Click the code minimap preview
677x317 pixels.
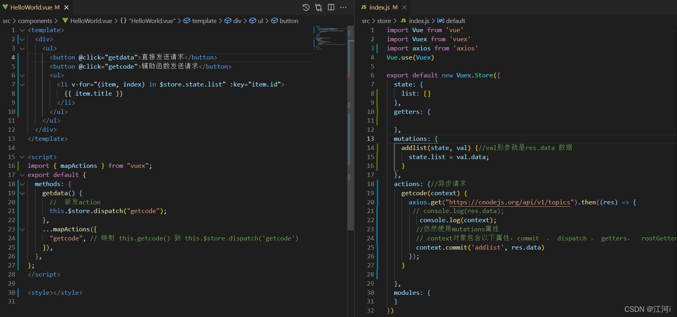coord(330,38)
